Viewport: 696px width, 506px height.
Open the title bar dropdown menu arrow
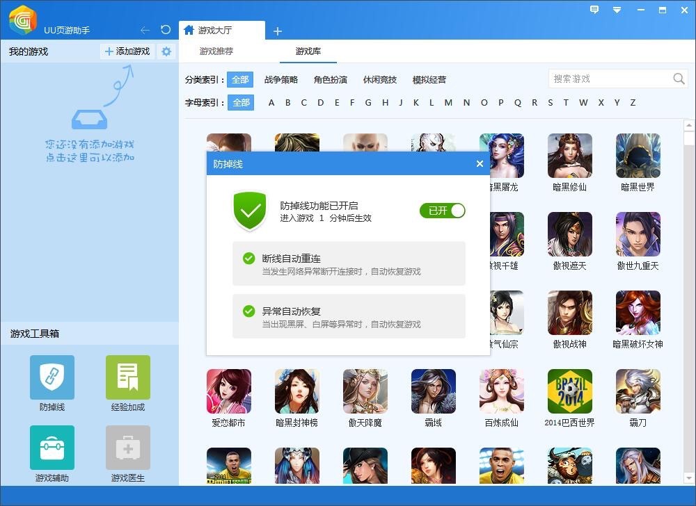pos(617,10)
